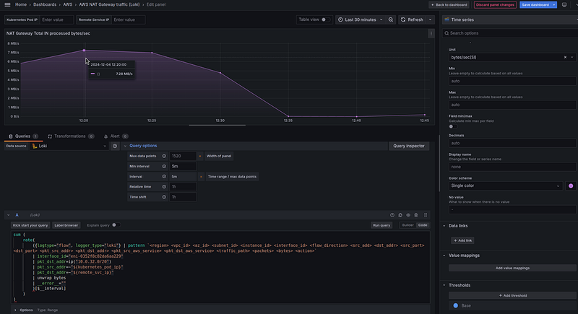
Task: Click the Remote Service IP input field
Action: (128, 20)
